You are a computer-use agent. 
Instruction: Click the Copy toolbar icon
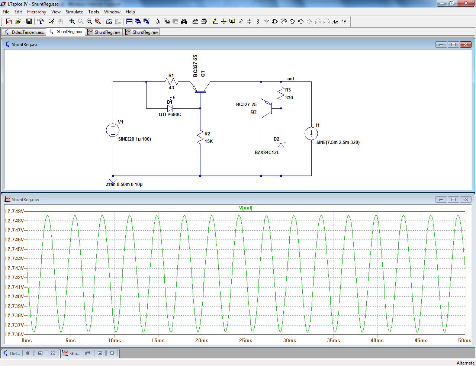click(167, 22)
